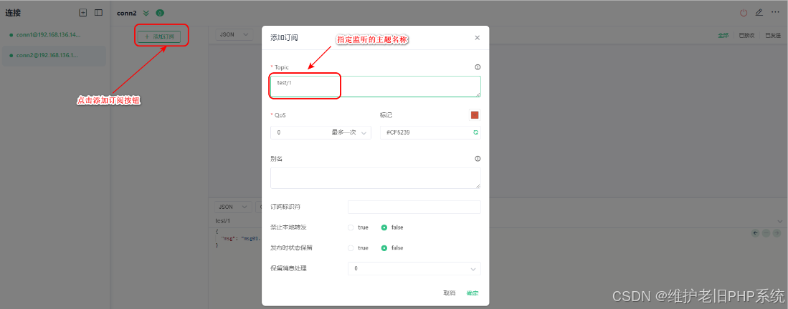Click the 订阅标识符 input field
Image resolution: width=788 pixels, height=309 pixels.
pos(414,207)
